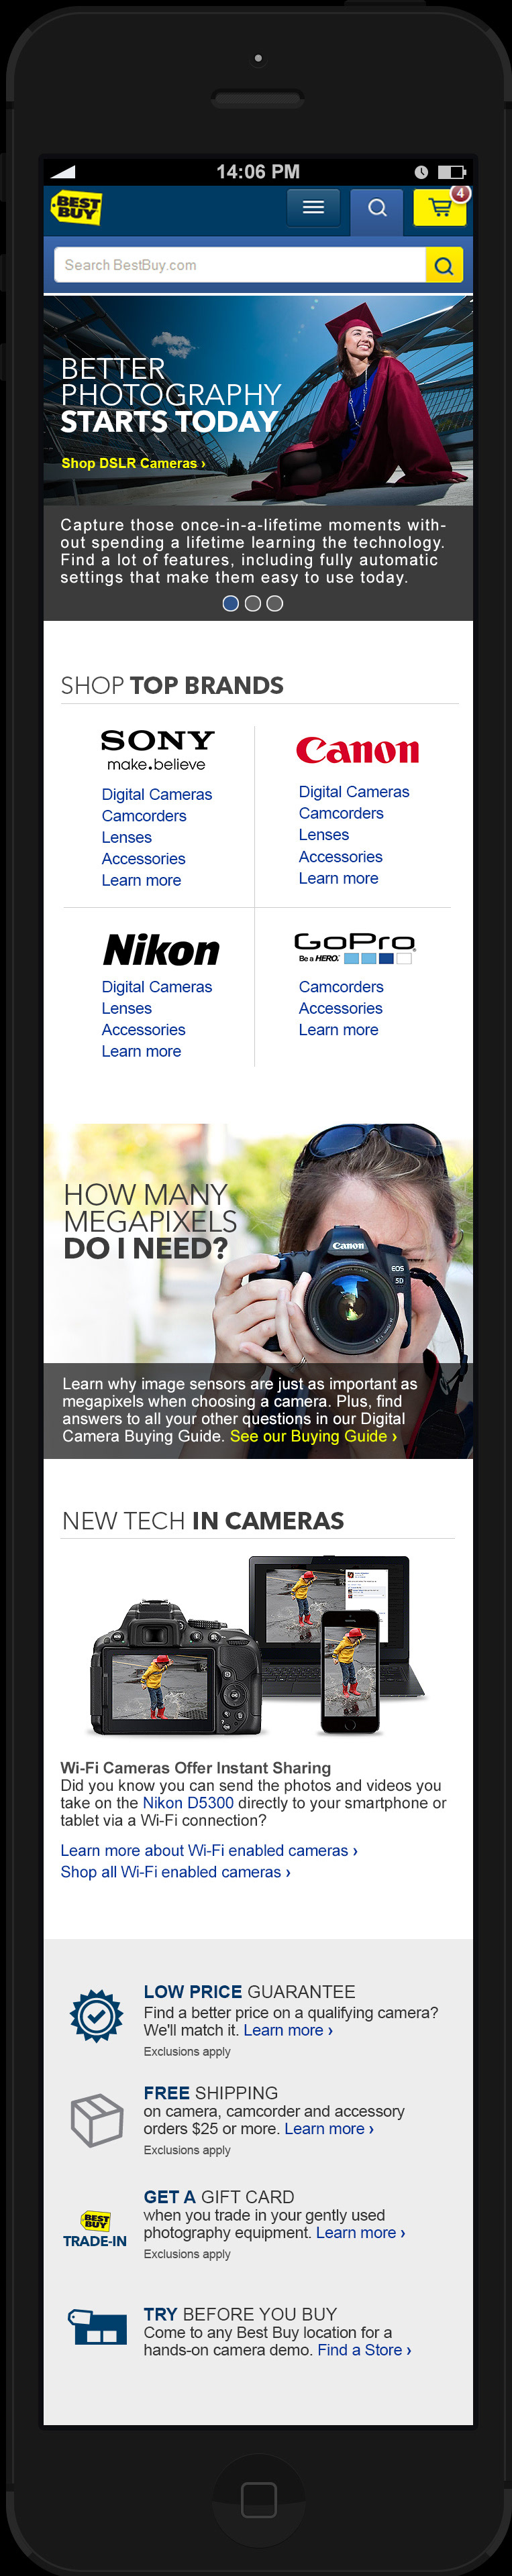Tap the header search magnifier icon
This screenshot has width=512, height=2576.
coord(377,208)
